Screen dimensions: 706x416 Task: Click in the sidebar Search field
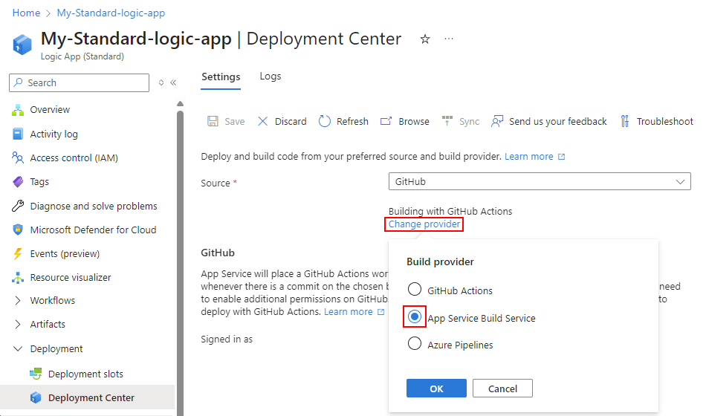click(x=80, y=83)
